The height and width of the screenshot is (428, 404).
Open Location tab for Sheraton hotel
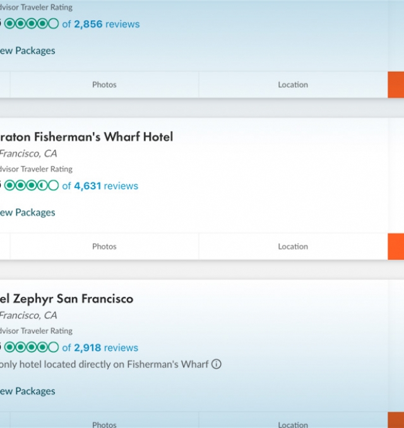pos(293,246)
